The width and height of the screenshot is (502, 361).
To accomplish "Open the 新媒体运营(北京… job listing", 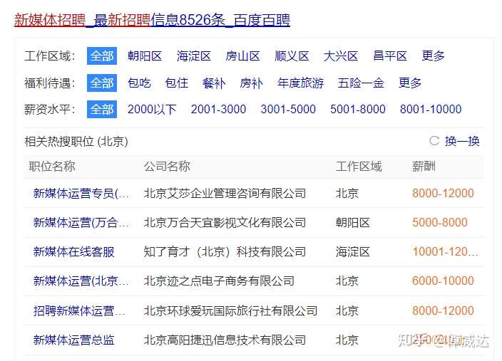I will pos(81,281).
